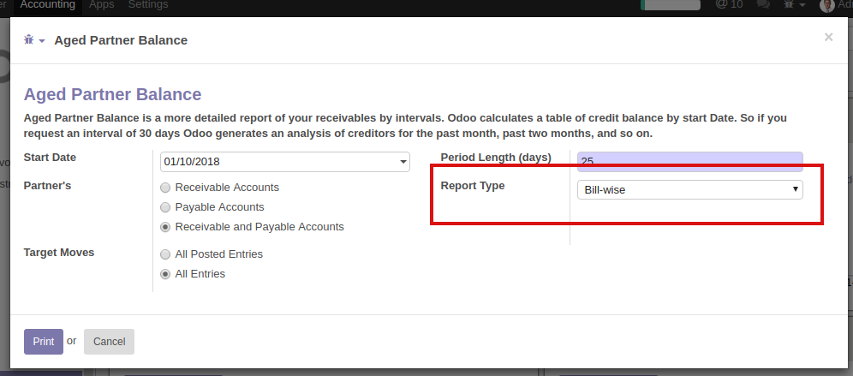Go to the Settings menu

click(x=147, y=5)
